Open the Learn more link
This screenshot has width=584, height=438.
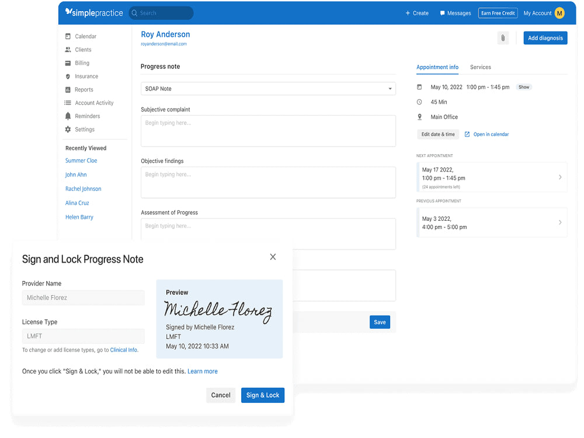tap(202, 371)
